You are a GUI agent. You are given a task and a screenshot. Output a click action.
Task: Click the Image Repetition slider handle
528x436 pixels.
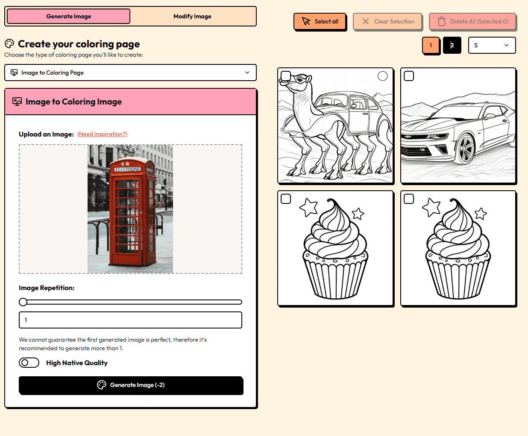point(23,302)
